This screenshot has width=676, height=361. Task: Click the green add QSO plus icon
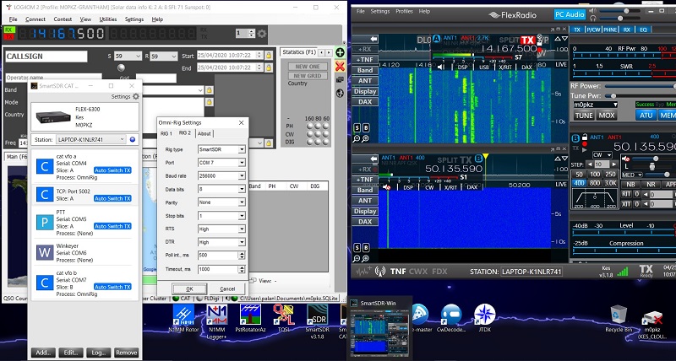(x=340, y=52)
